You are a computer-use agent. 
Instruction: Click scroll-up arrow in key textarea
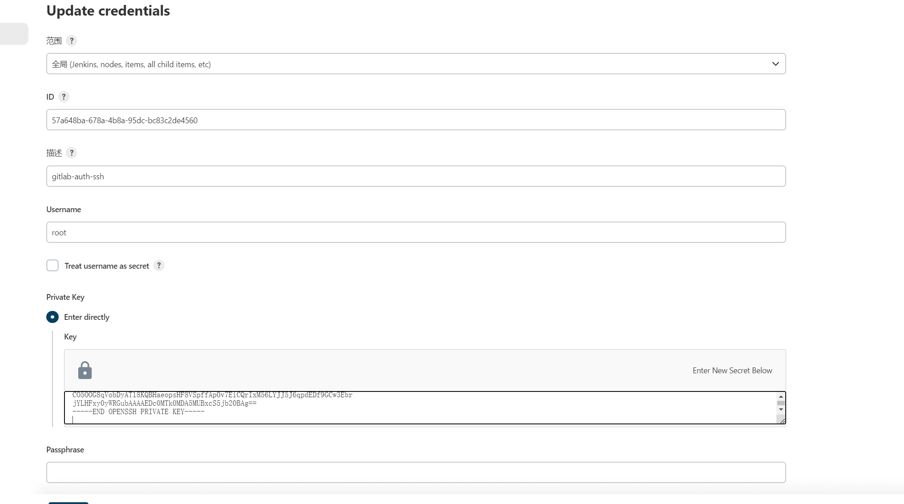781,397
